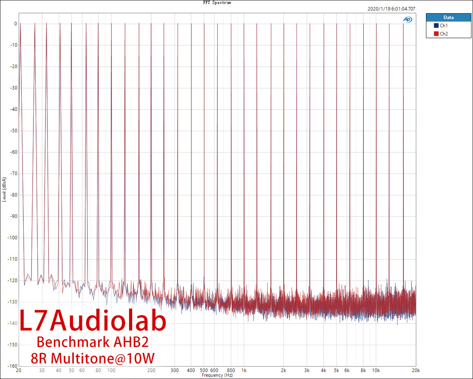Click the -120 tick on level axis

tap(12, 281)
